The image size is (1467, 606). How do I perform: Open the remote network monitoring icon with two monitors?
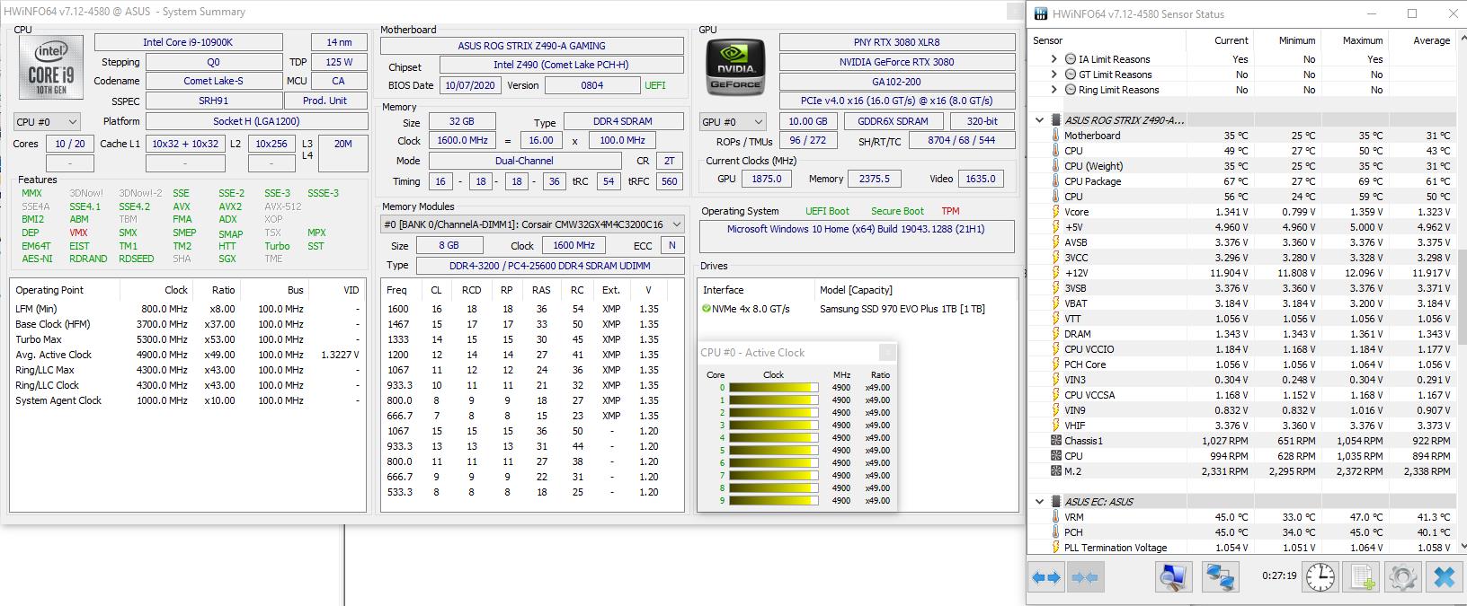tap(1219, 577)
